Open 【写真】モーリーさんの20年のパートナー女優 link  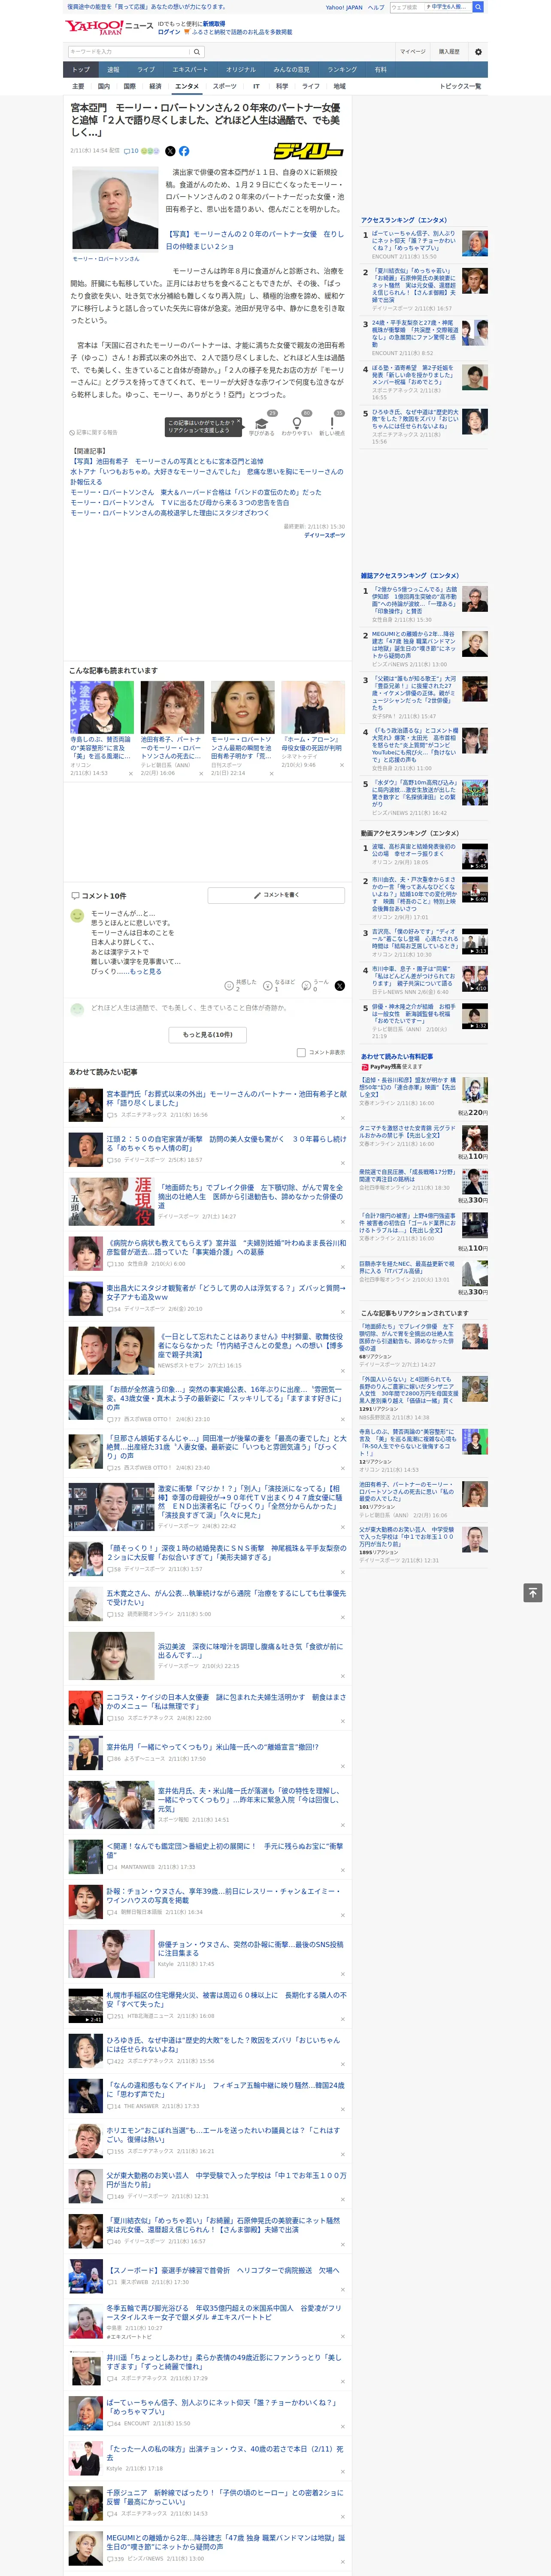(x=254, y=240)
